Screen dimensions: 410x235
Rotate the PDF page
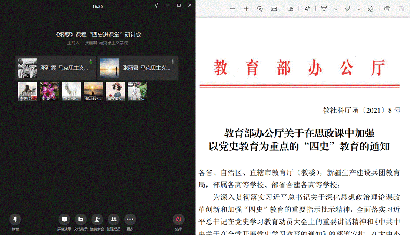[260, 9]
